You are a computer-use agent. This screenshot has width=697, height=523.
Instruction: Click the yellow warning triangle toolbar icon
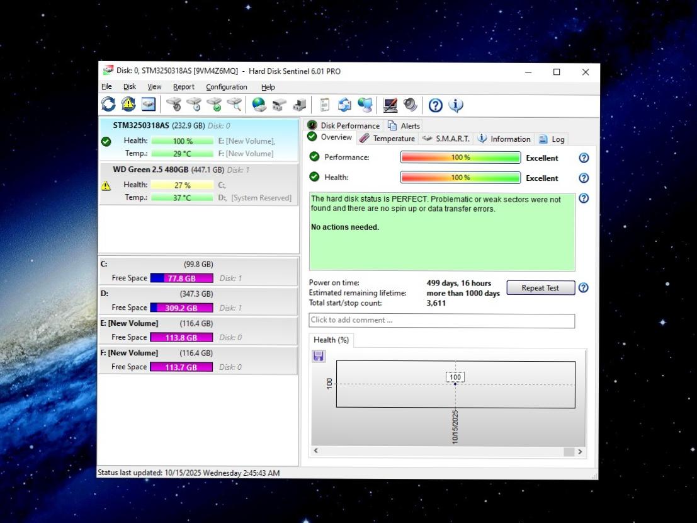128,105
